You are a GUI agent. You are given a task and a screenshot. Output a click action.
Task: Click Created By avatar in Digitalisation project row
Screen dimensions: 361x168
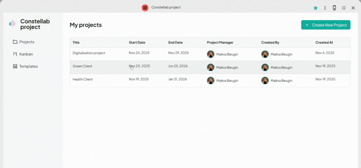tap(265, 54)
